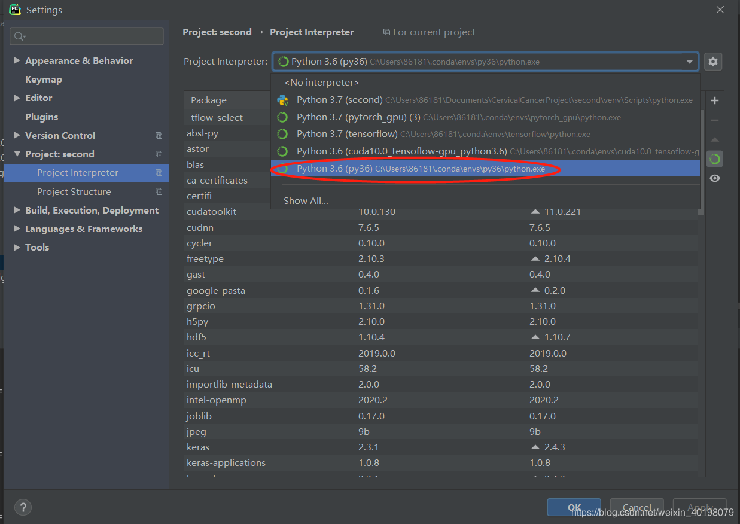This screenshot has width=740, height=524.
Task: Choose Python 3.7 (tensorflow) interpreter
Action: (x=485, y=134)
